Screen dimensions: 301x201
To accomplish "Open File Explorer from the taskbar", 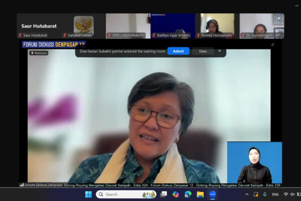I will pos(200,194).
